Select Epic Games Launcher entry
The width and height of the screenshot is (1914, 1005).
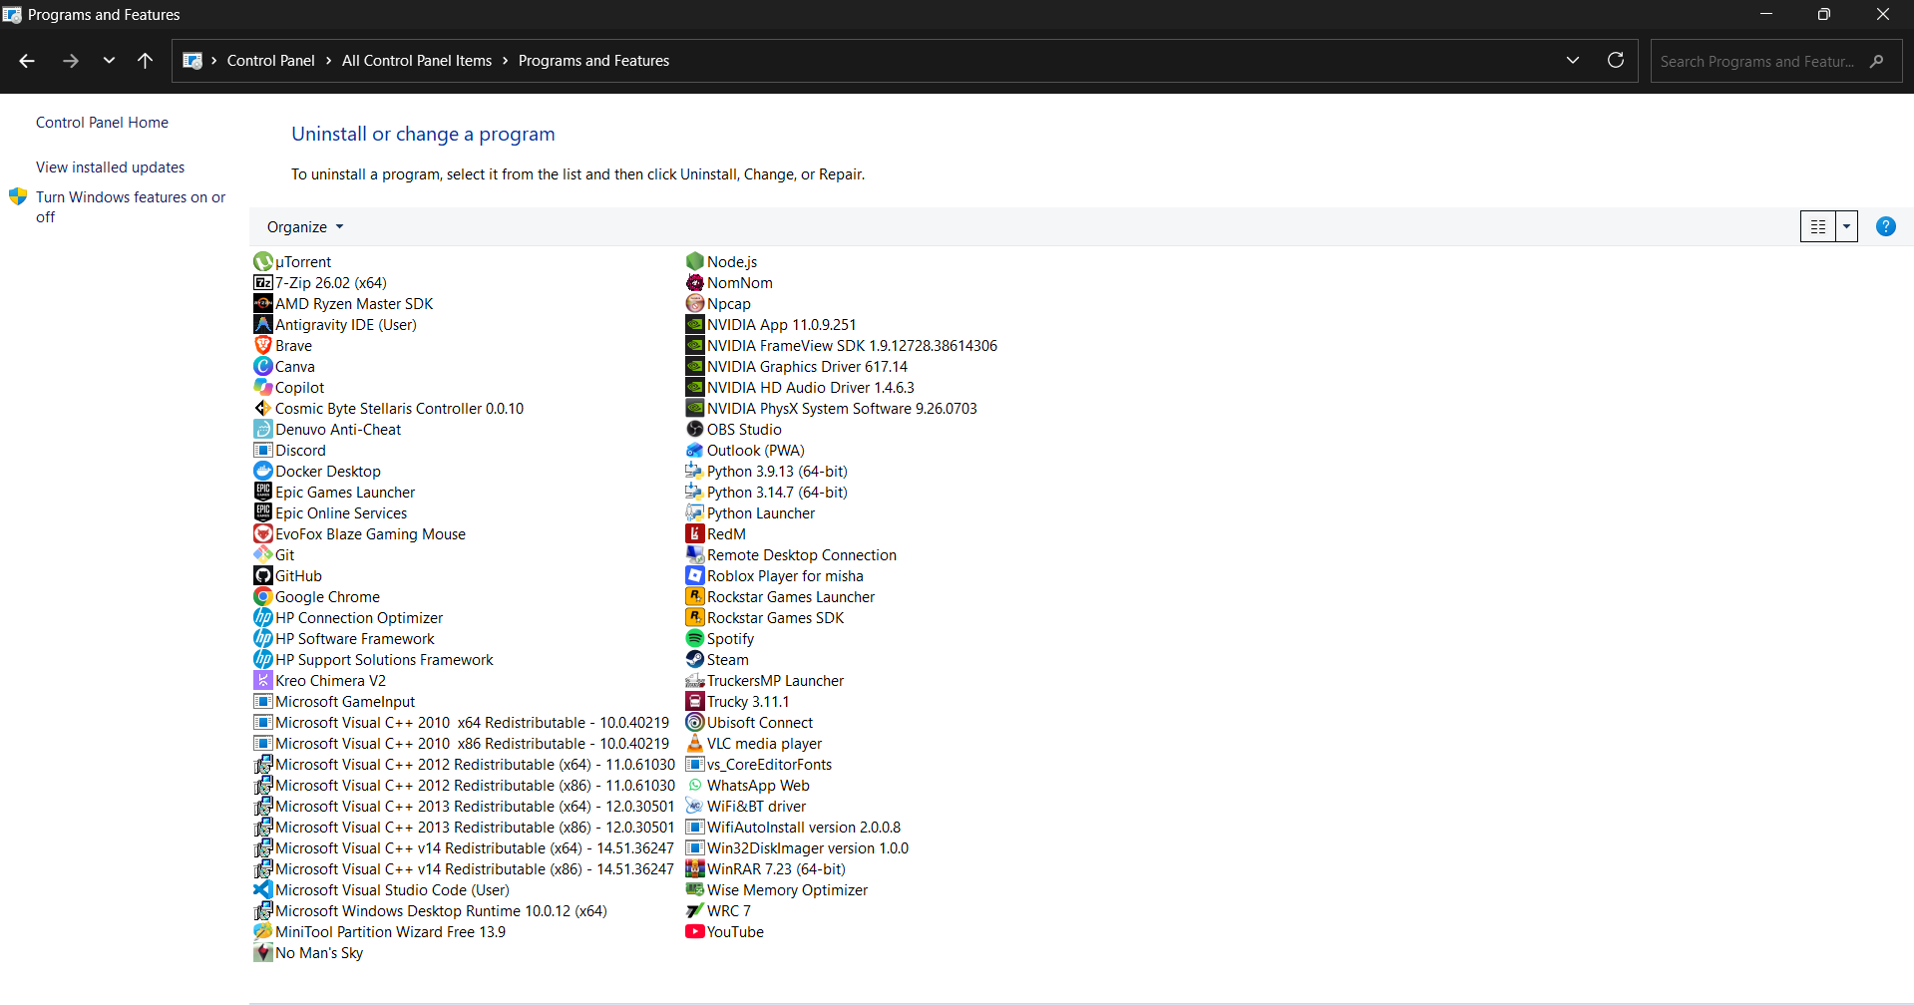[334, 493]
